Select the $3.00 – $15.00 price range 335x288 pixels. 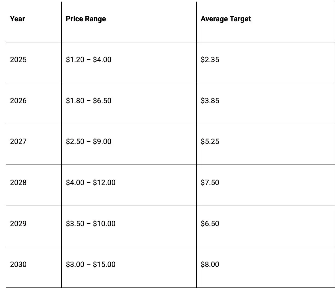[x=91, y=264]
